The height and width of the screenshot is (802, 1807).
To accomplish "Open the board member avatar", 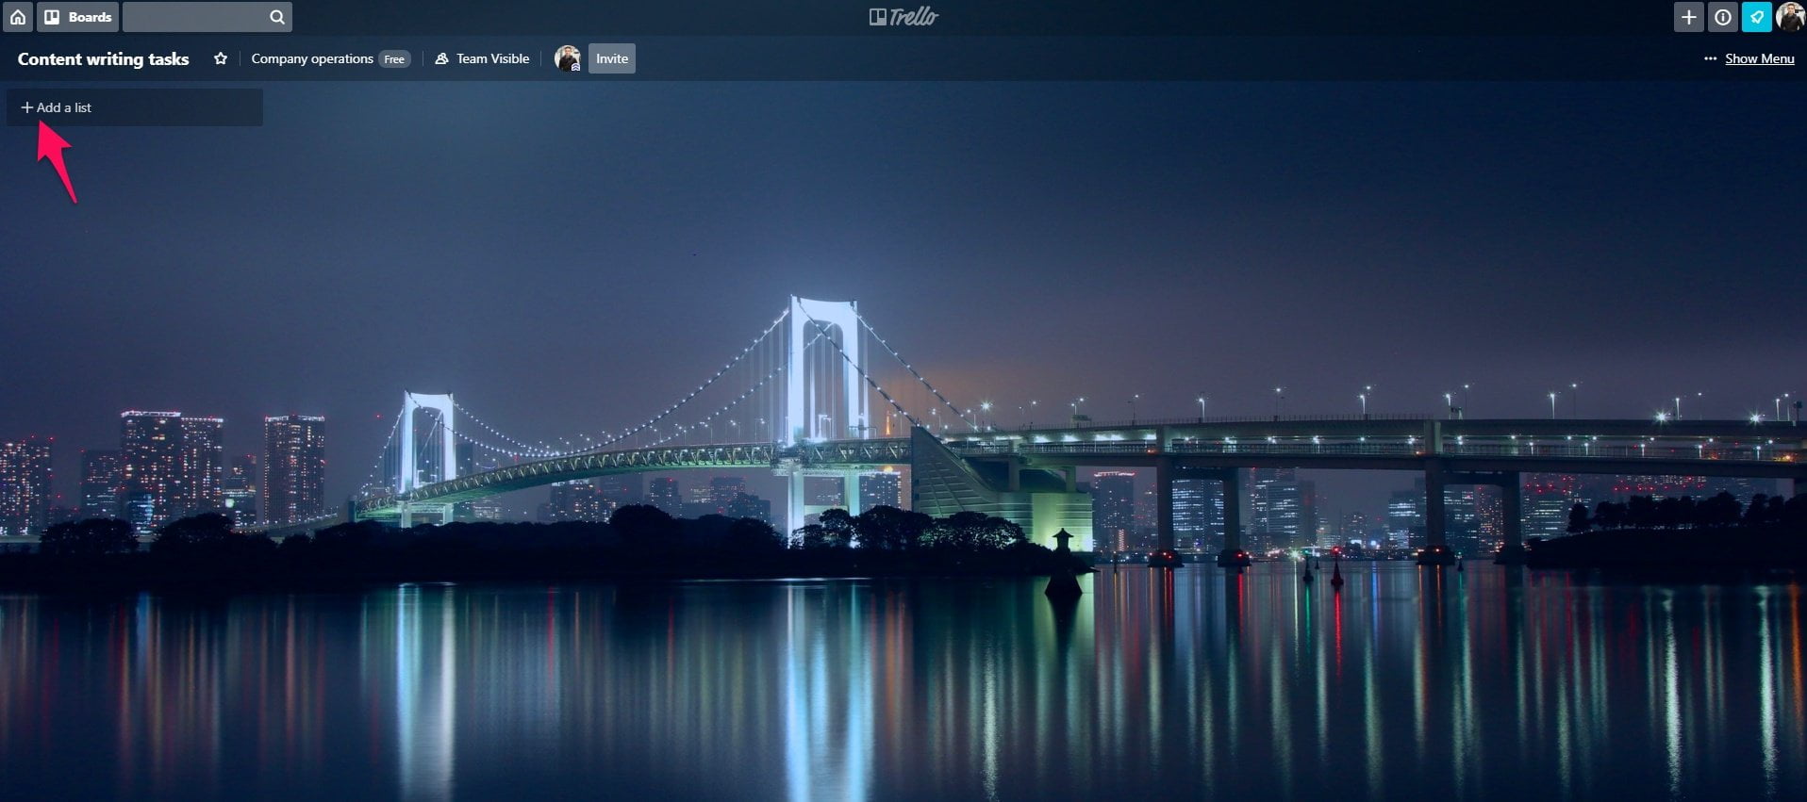I will click(568, 58).
